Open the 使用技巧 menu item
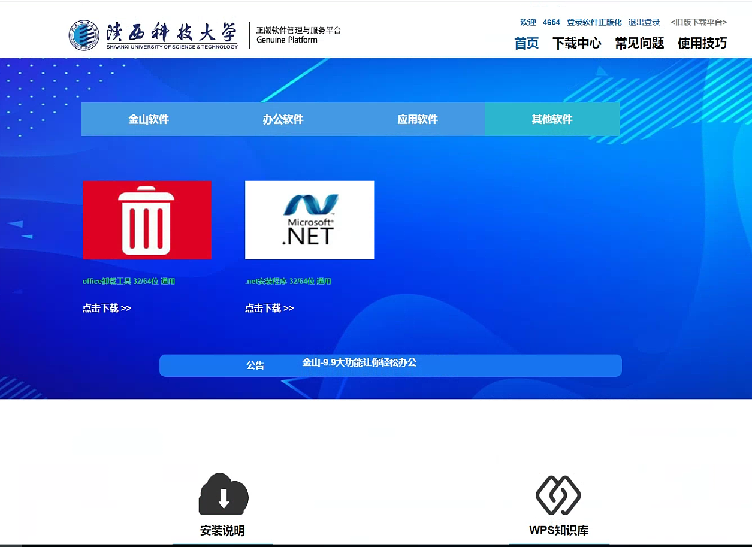This screenshot has height=547, width=752. [x=702, y=43]
